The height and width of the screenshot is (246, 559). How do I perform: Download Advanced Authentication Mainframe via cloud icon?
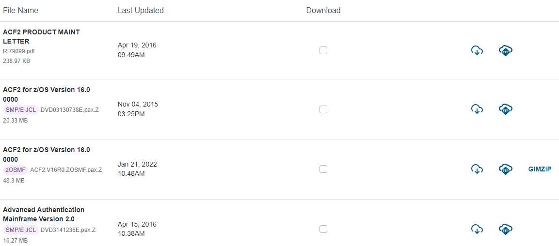pos(477,229)
